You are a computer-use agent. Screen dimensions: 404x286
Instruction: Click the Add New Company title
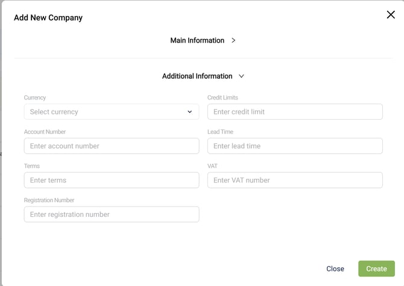[48, 18]
